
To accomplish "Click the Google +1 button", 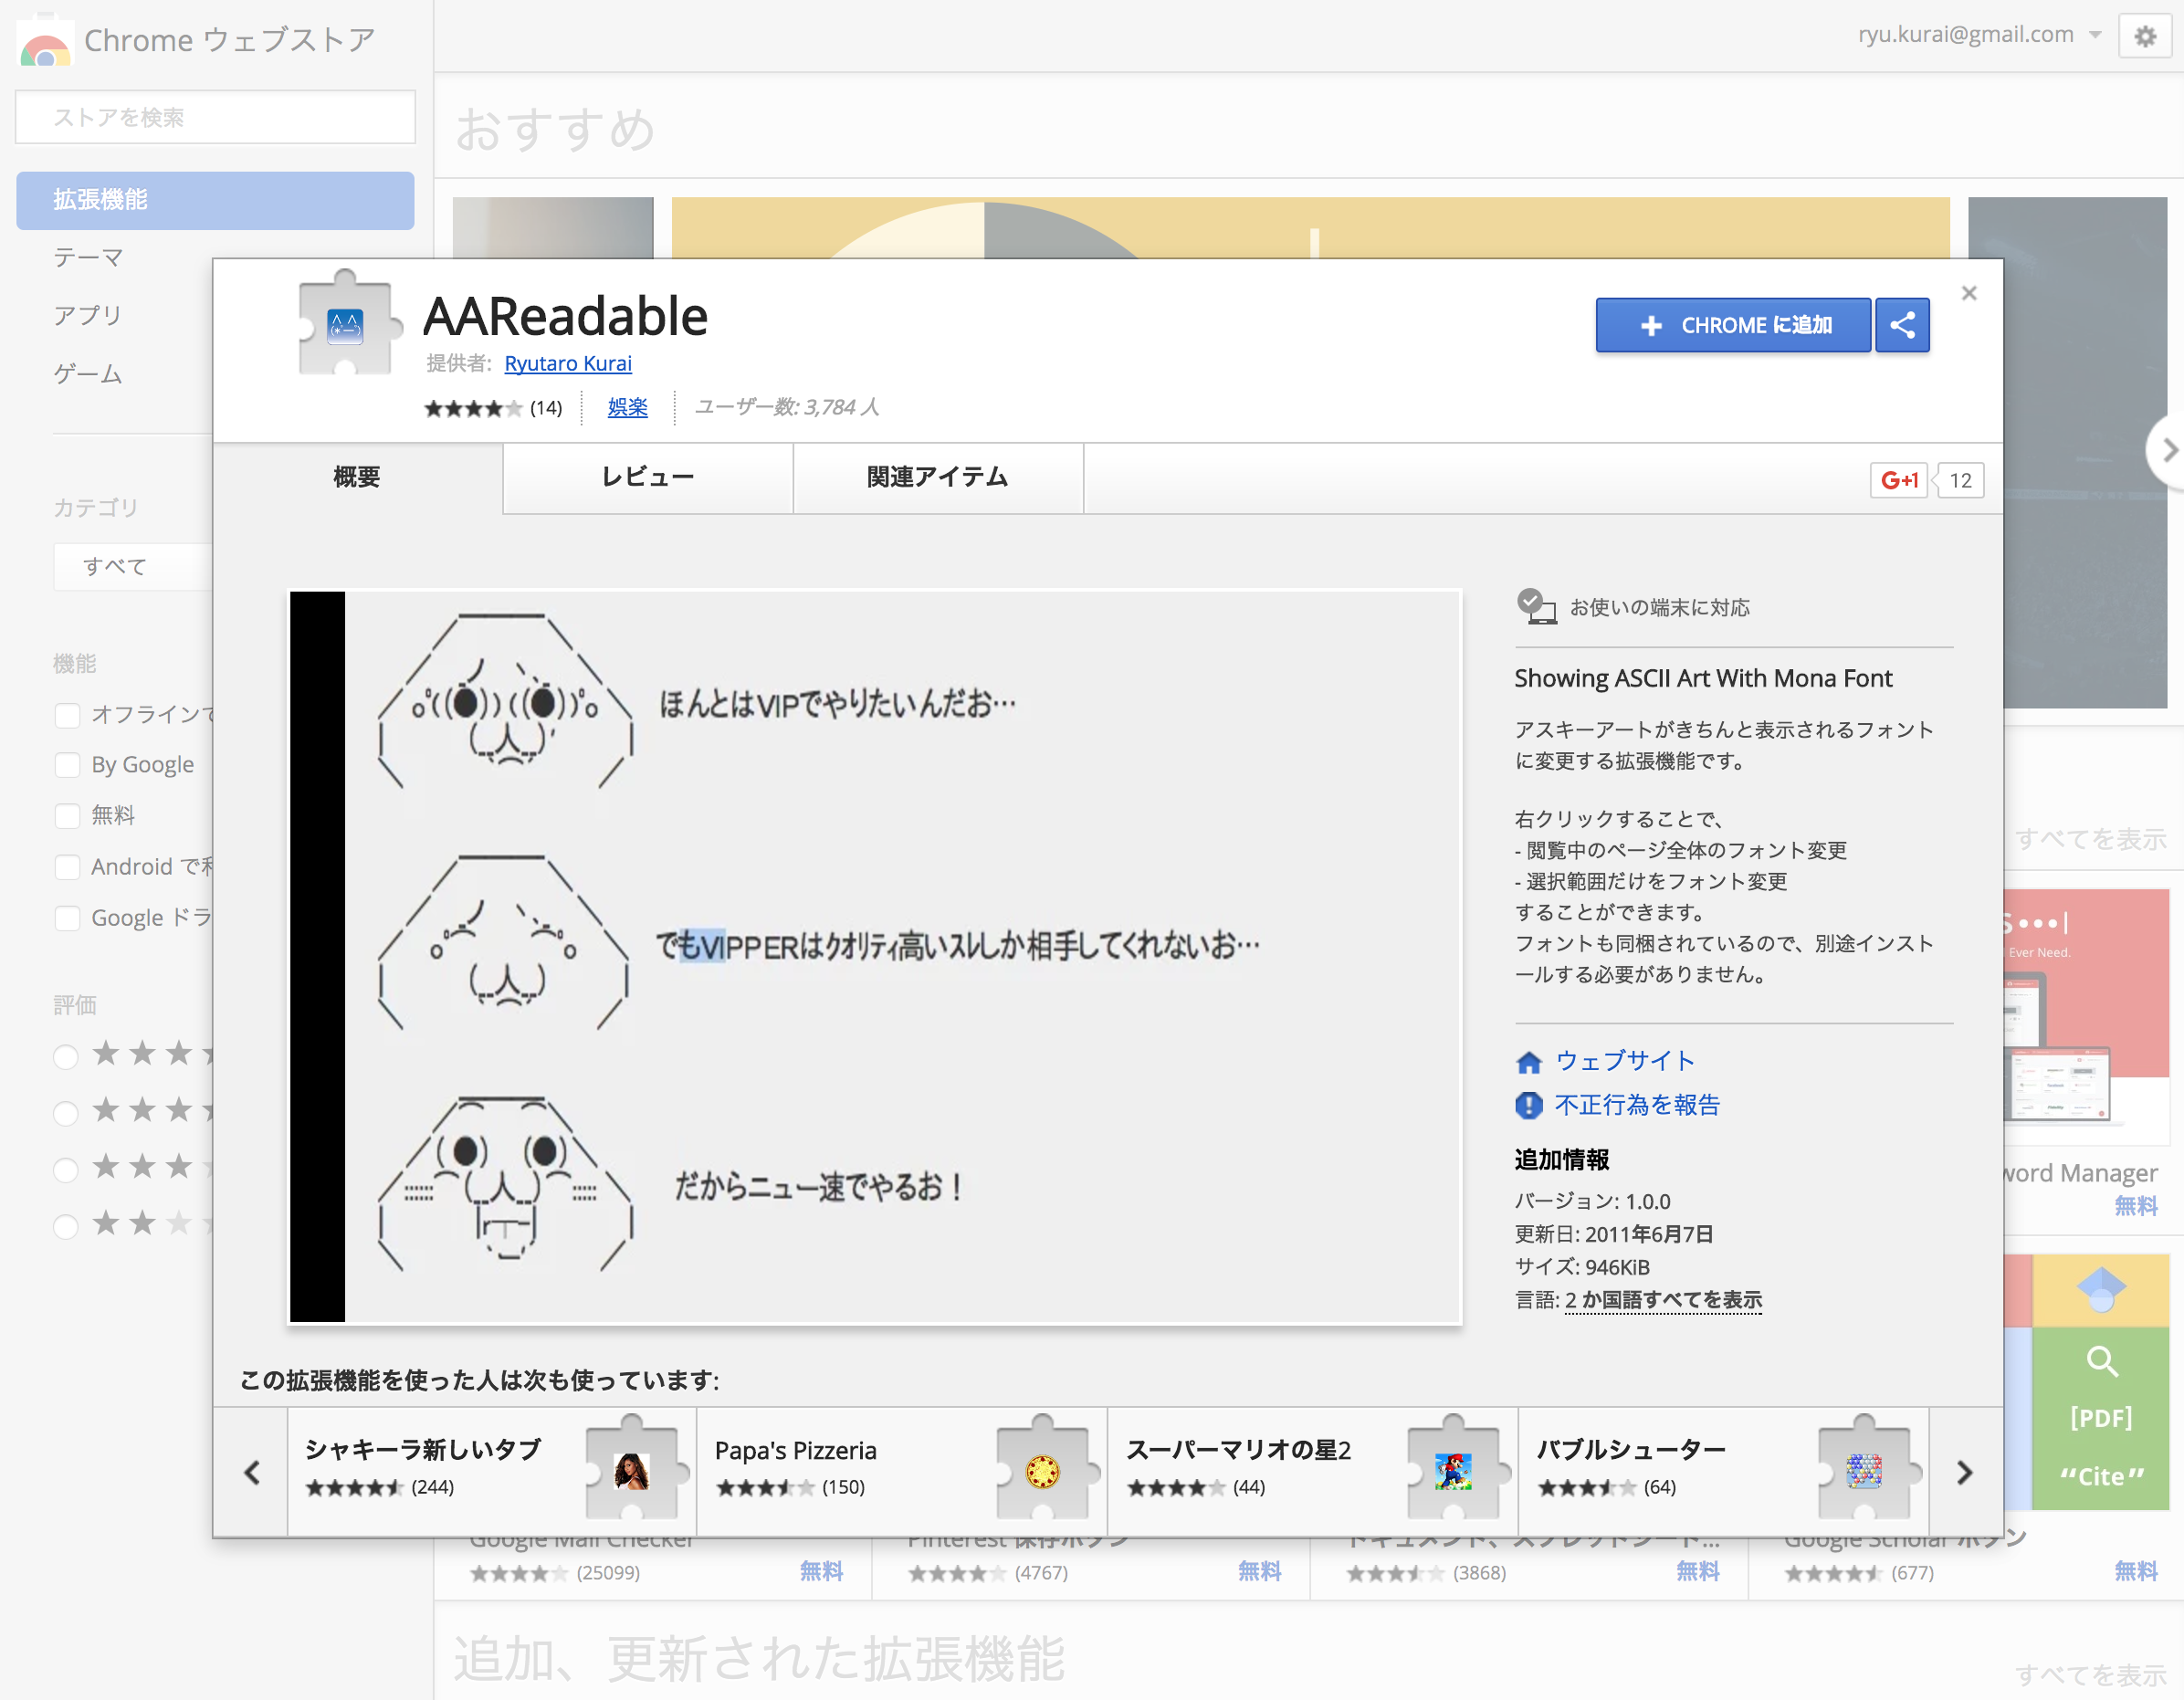I will (x=1898, y=480).
